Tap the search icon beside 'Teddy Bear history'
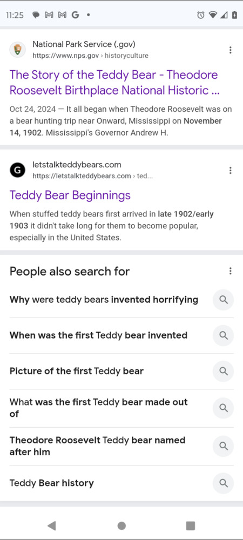This screenshot has height=540, width=243. click(x=224, y=483)
